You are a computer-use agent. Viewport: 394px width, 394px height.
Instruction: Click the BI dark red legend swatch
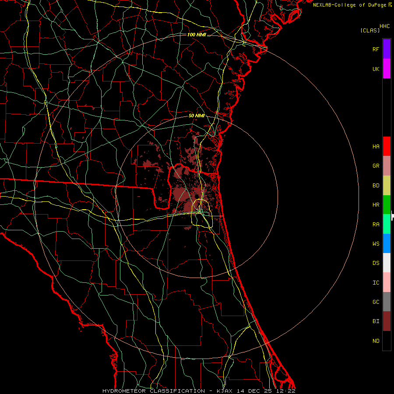[x=387, y=321]
